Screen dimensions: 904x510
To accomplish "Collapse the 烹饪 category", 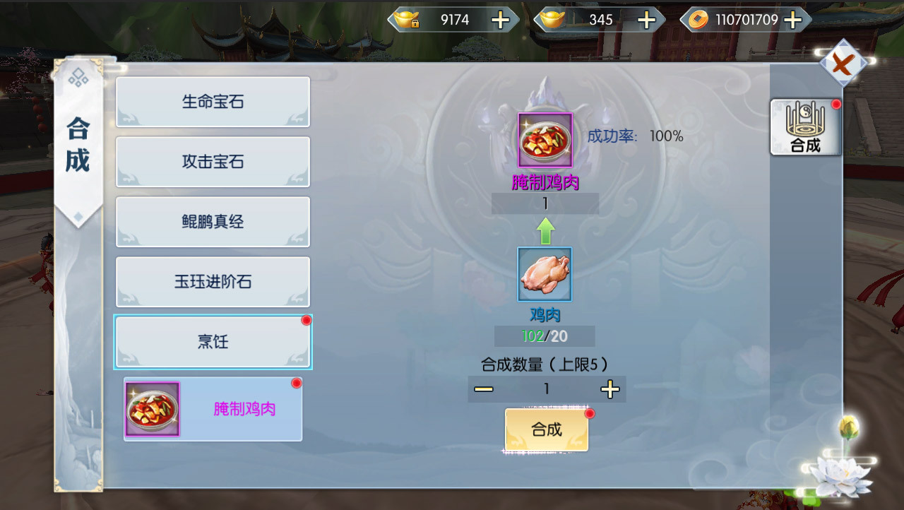I will click(213, 342).
